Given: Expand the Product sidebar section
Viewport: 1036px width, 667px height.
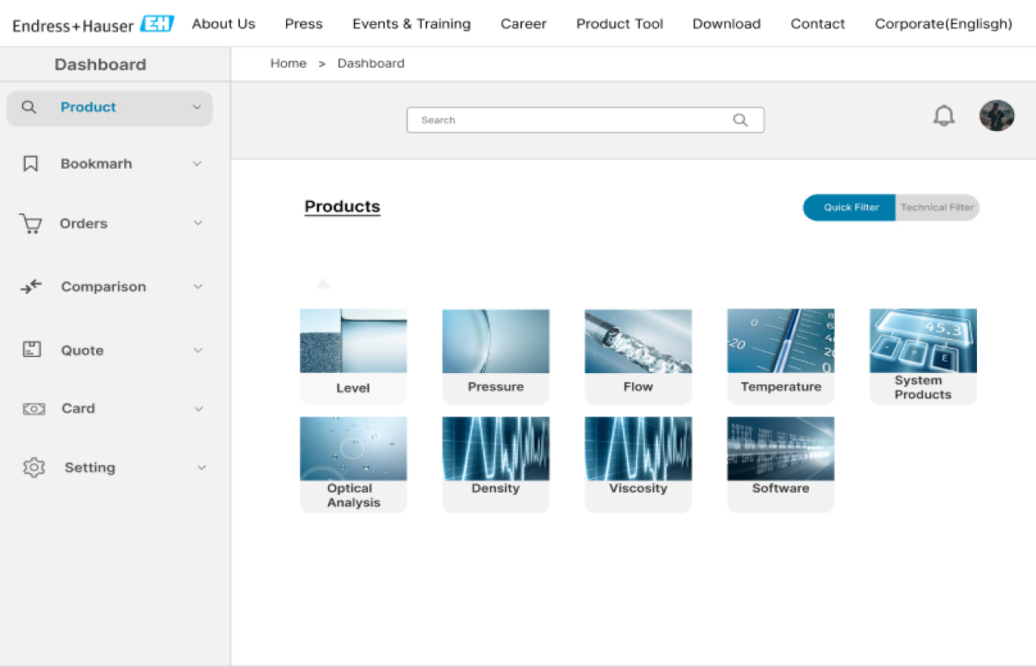Looking at the screenshot, I should click(x=198, y=107).
